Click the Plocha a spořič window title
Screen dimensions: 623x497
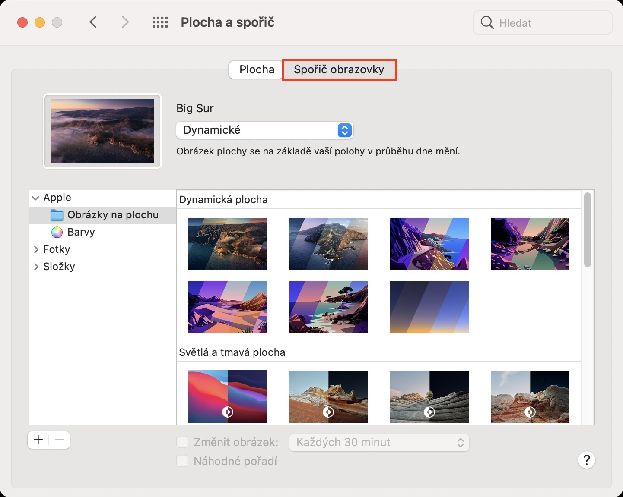click(x=228, y=22)
